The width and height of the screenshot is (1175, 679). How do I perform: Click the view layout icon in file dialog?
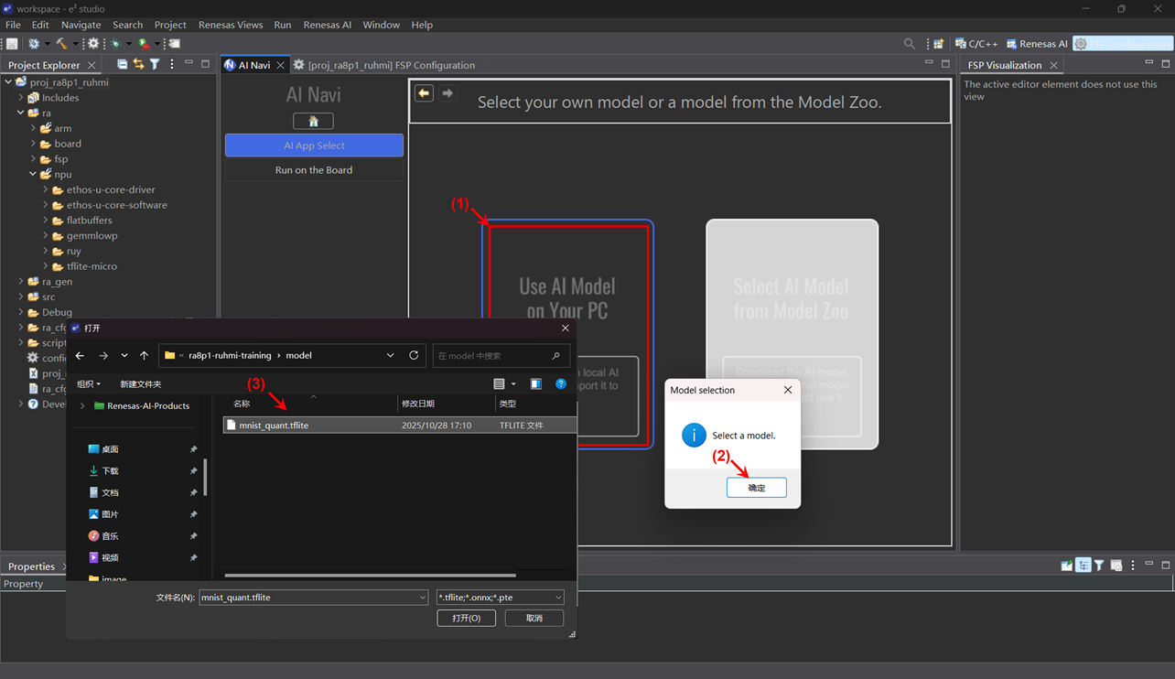pos(499,383)
